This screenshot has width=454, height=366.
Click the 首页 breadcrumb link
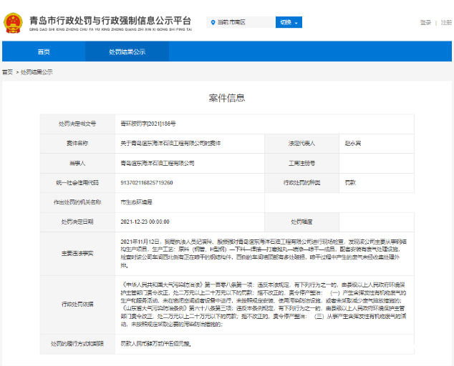(x=8, y=72)
